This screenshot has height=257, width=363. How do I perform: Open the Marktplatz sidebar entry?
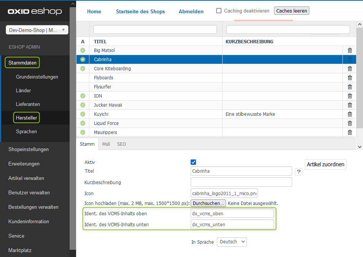tap(20, 250)
